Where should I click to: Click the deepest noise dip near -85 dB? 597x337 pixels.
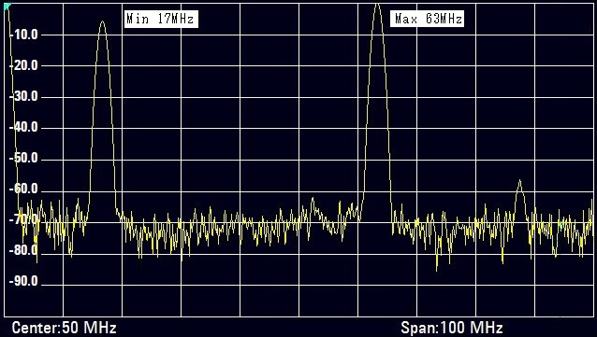pyautogui.click(x=437, y=269)
